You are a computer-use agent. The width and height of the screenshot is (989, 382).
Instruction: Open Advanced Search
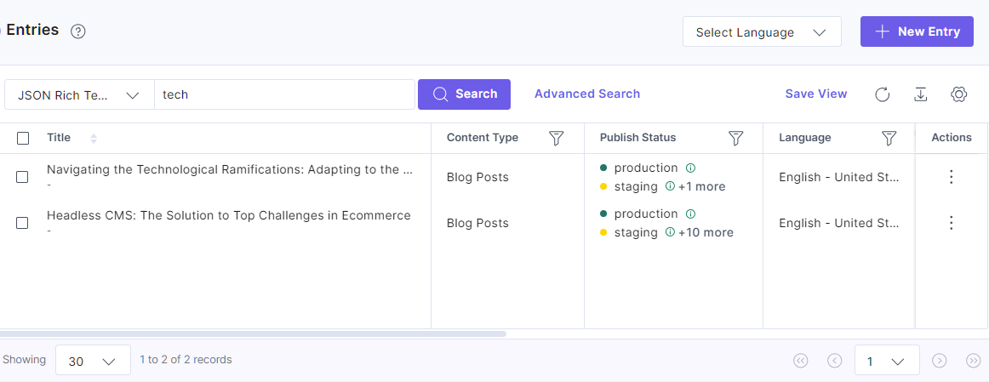point(587,94)
